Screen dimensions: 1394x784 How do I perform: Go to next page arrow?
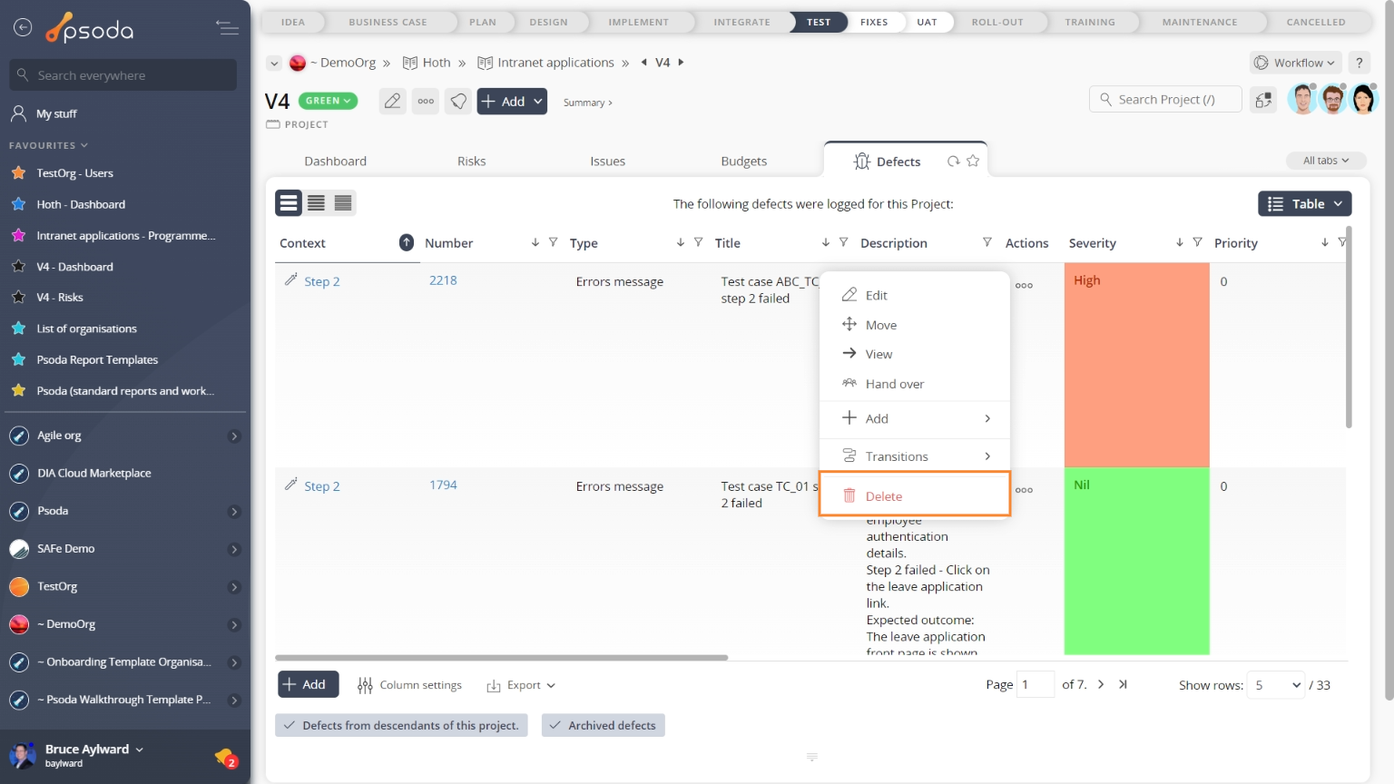pos(1101,684)
